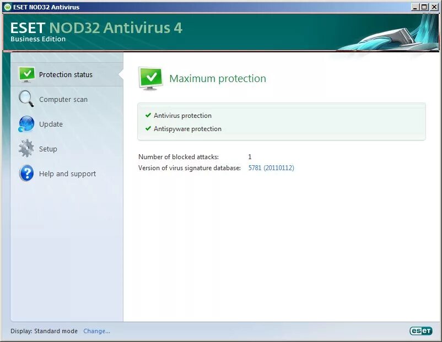Click the green checkmark beside Antivirus protection

(148, 115)
